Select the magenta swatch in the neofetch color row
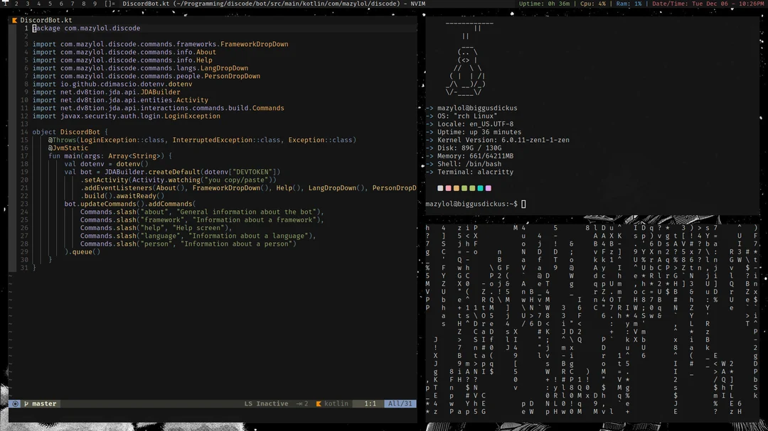The width and height of the screenshot is (768, 431). click(x=489, y=188)
